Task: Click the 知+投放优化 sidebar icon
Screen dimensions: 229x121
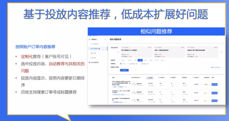Action: (90, 62)
